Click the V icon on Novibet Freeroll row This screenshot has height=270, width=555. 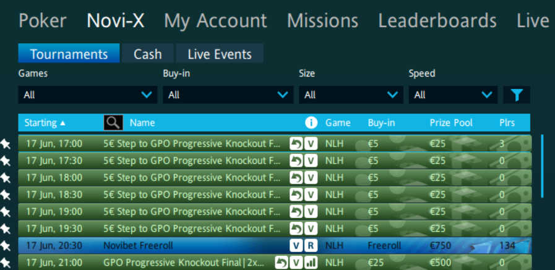296,245
